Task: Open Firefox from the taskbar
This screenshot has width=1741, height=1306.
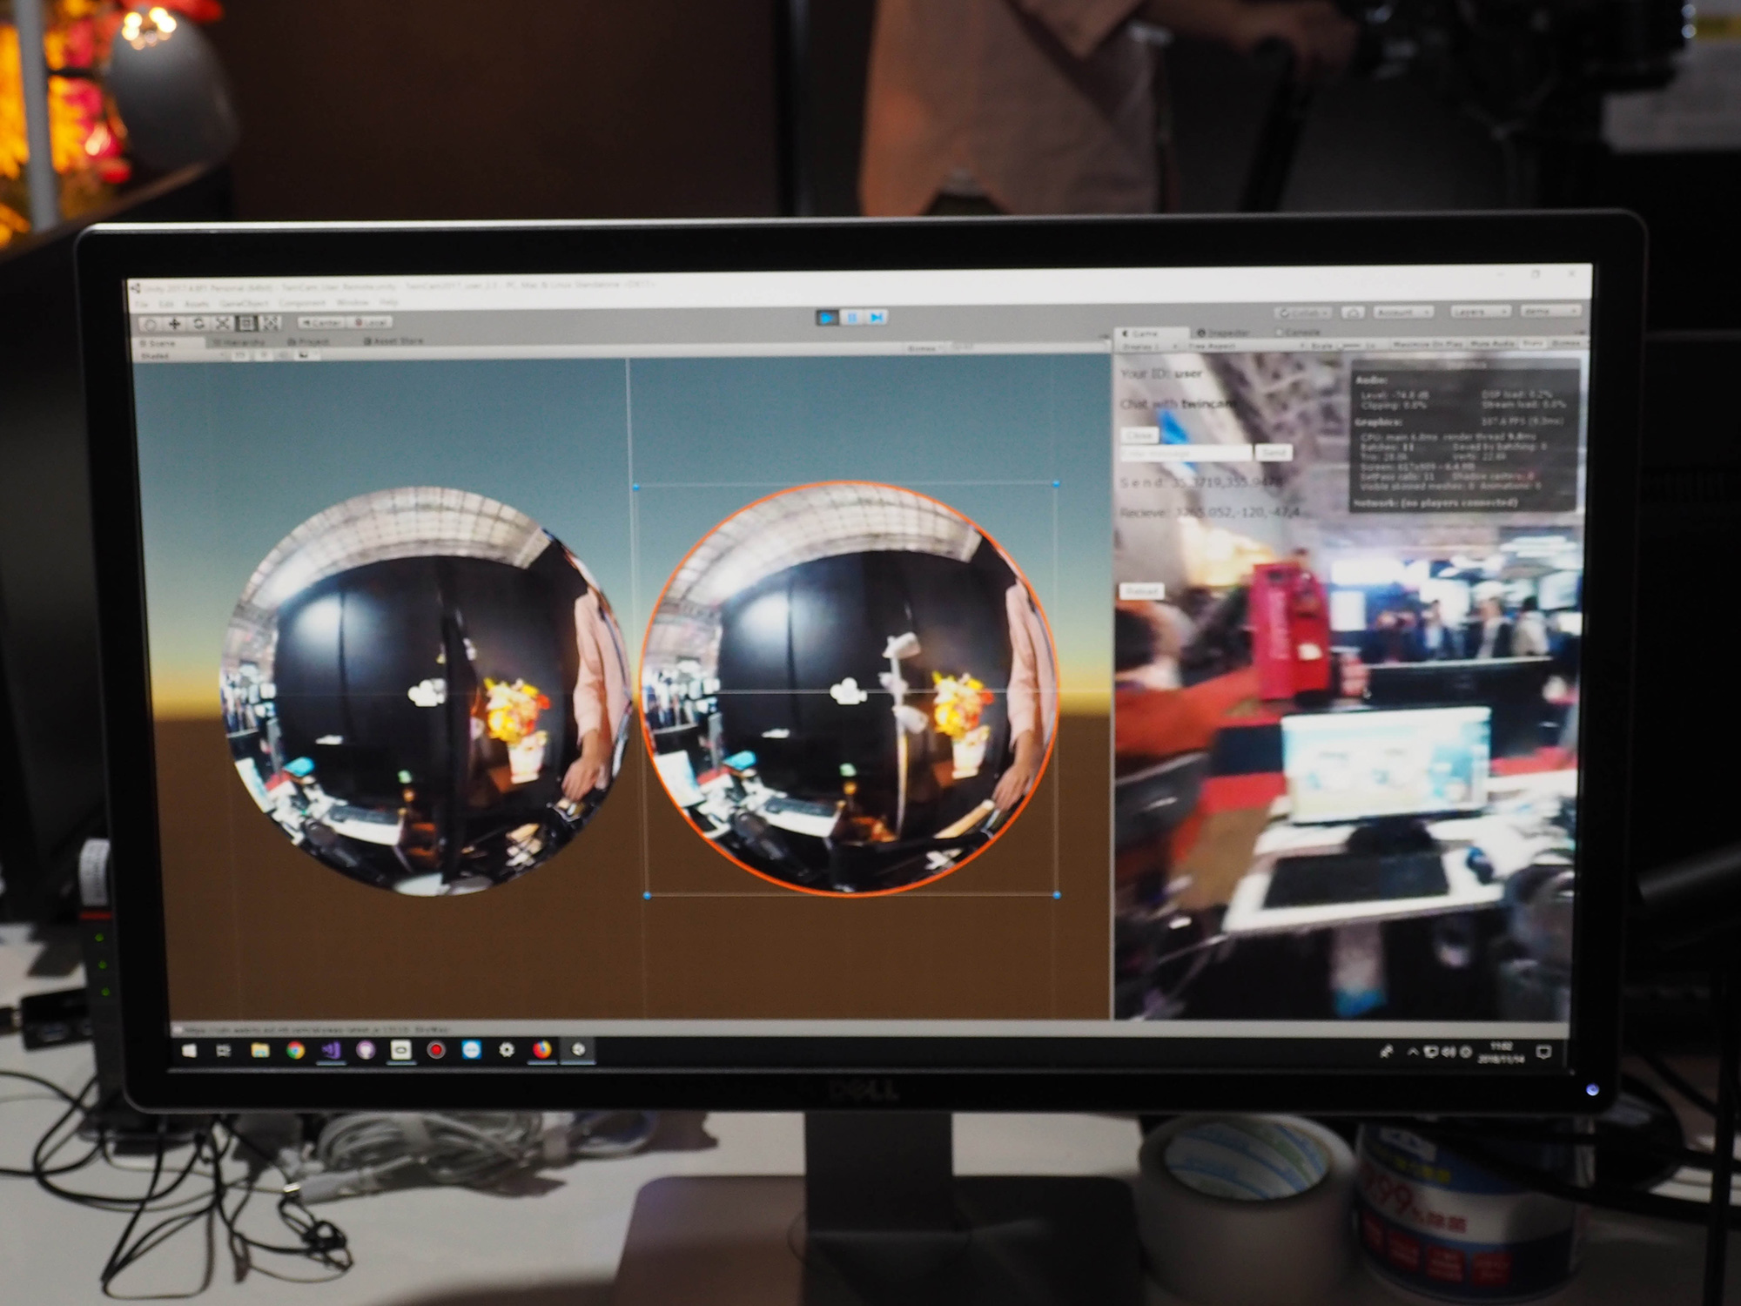Action: pyautogui.click(x=541, y=1050)
